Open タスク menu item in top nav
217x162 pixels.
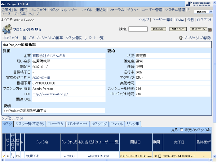point(54,10)
